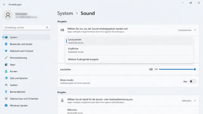Viewport: 203px width, 114px height.
Task: Open Personalisierung settings
Action: coord(27,58)
